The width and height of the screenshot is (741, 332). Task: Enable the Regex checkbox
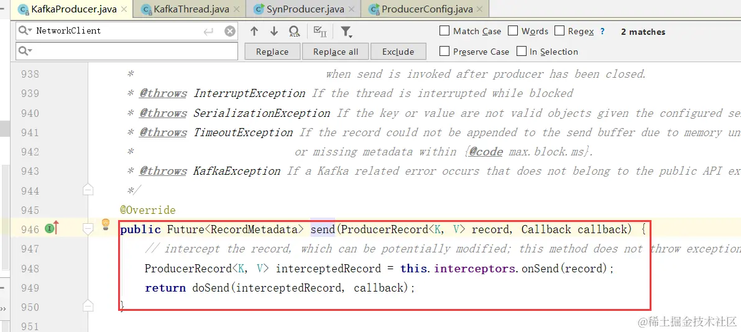click(559, 31)
